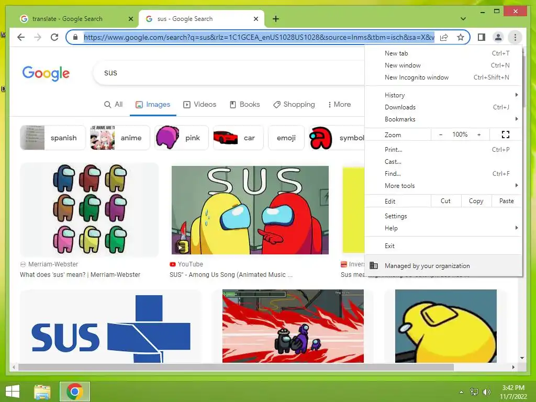This screenshot has width=536, height=402.
Task: Select Cast... from the menu
Action: coord(443,161)
